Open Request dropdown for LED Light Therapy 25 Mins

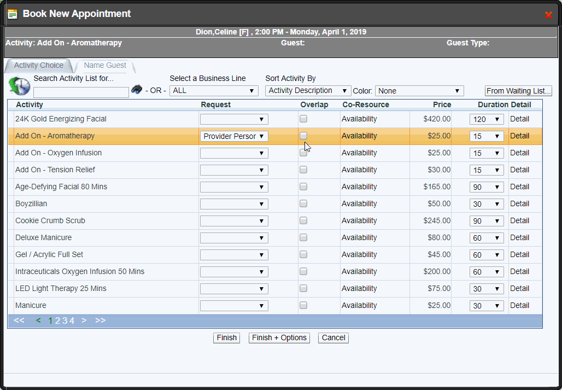click(x=234, y=289)
